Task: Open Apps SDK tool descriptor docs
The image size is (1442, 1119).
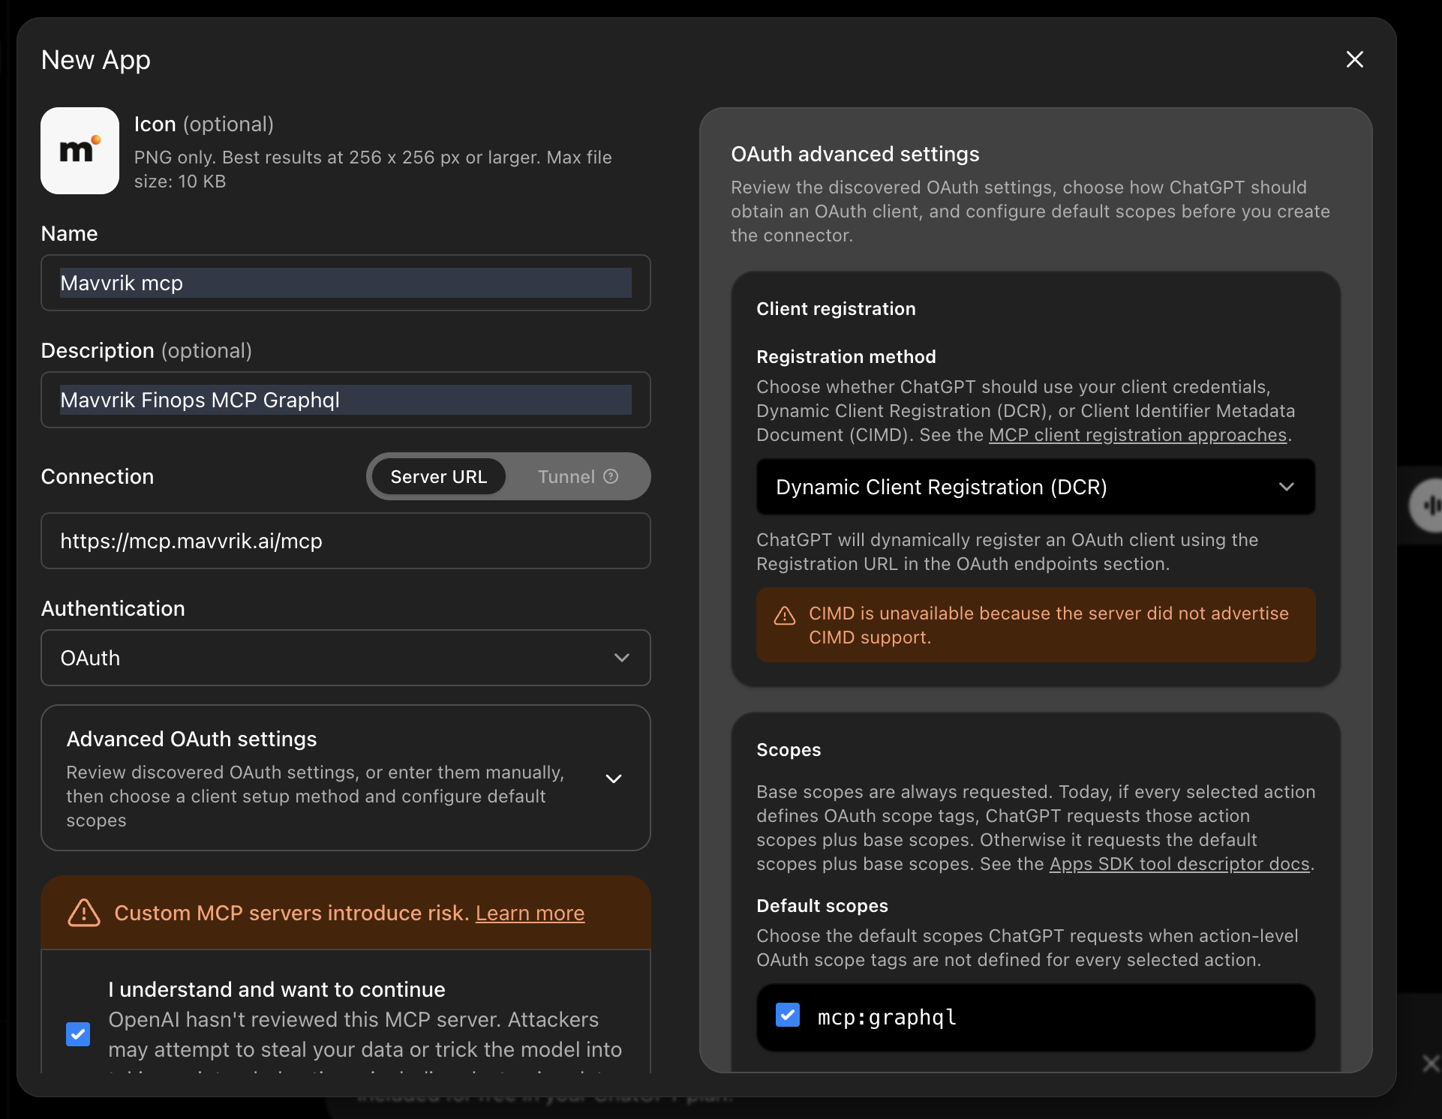Action: tap(1179, 864)
